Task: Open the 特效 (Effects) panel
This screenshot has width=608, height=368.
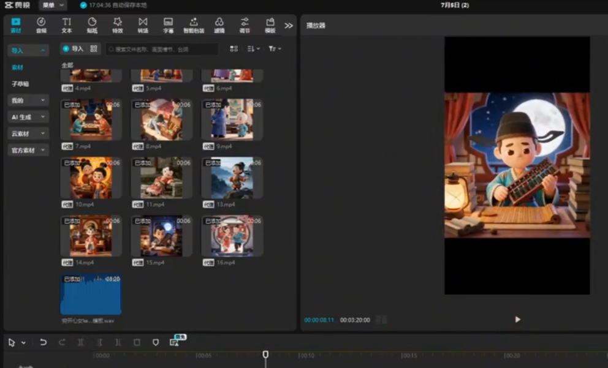Action: pos(117,25)
